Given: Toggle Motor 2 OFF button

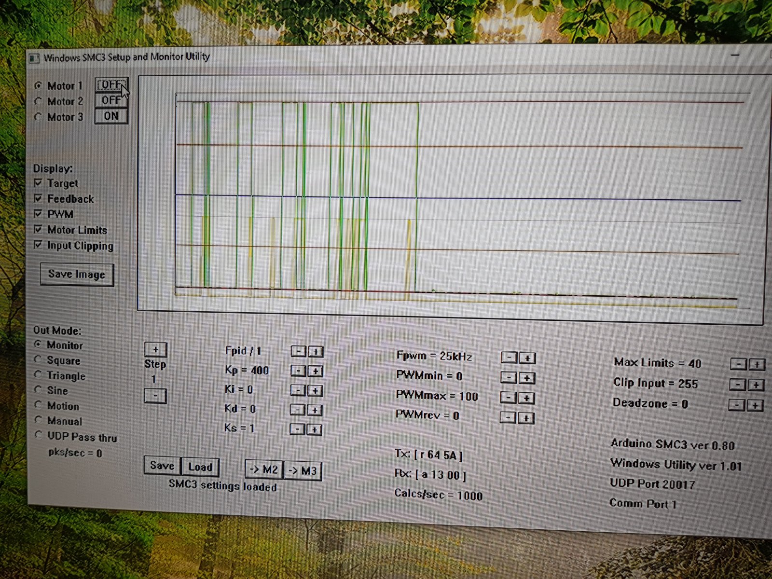Looking at the screenshot, I should click(x=111, y=100).
